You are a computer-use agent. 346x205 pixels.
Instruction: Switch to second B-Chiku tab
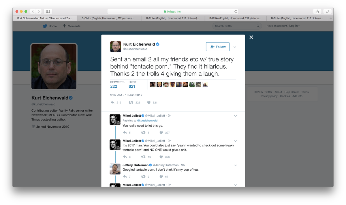click(172, 18)
